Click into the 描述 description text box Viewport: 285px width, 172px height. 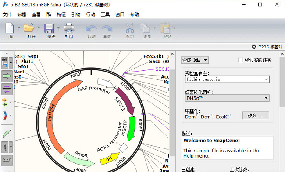coord(227,148)
